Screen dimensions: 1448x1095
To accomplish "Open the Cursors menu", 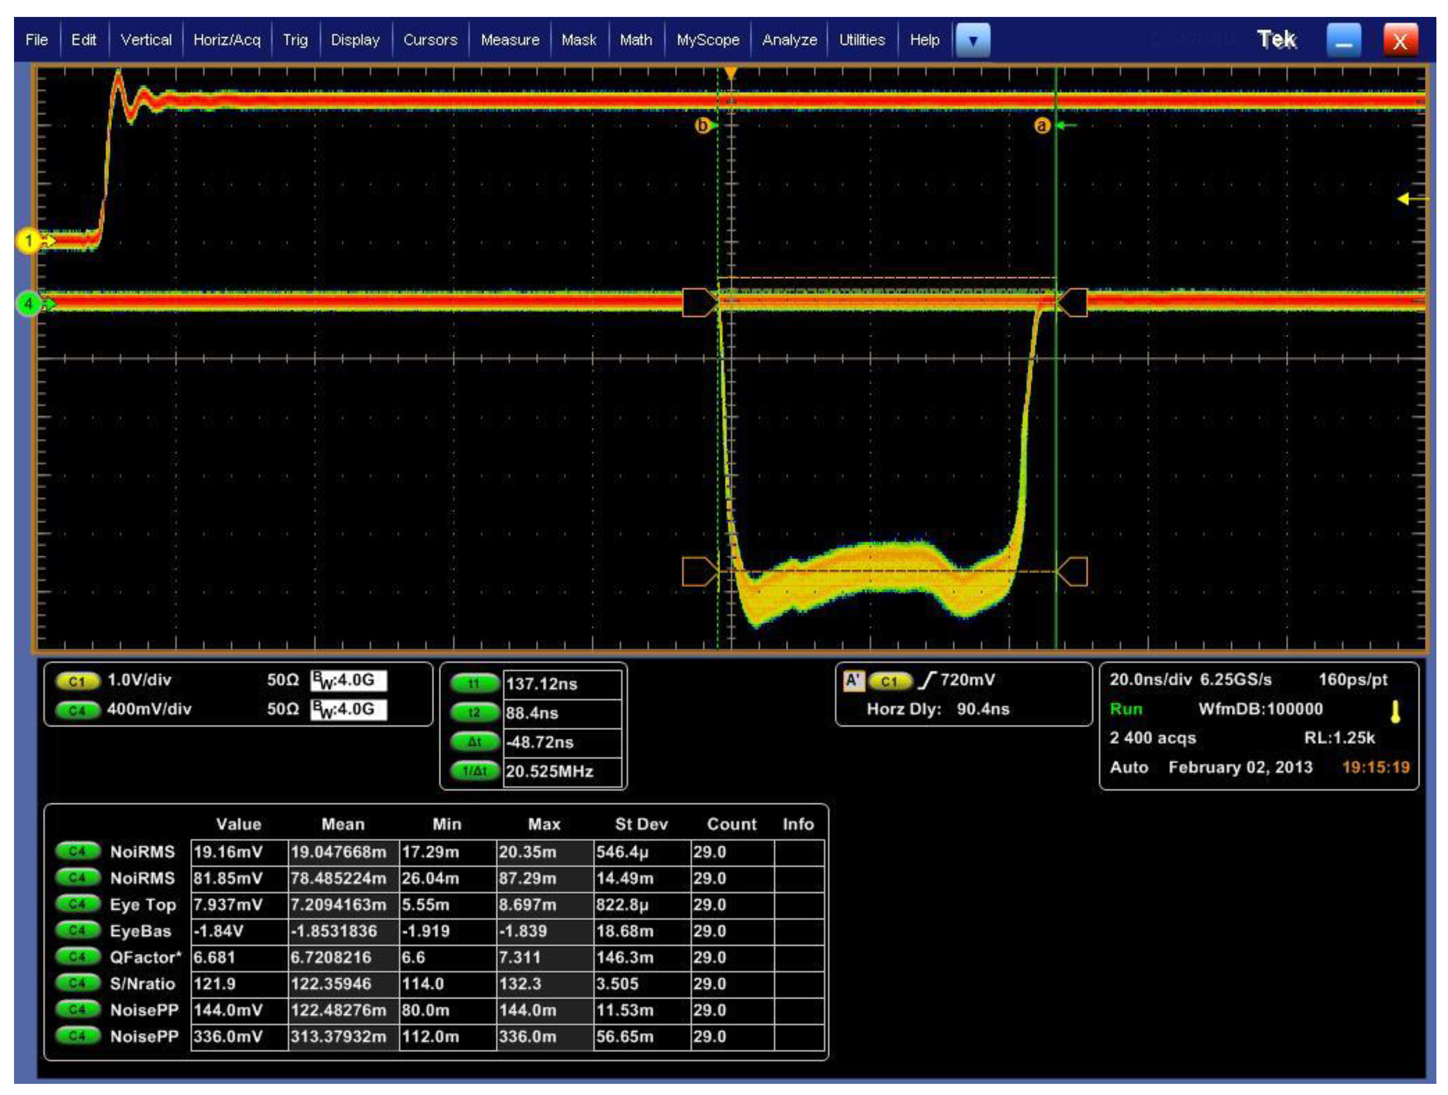I will click(430, 40).
